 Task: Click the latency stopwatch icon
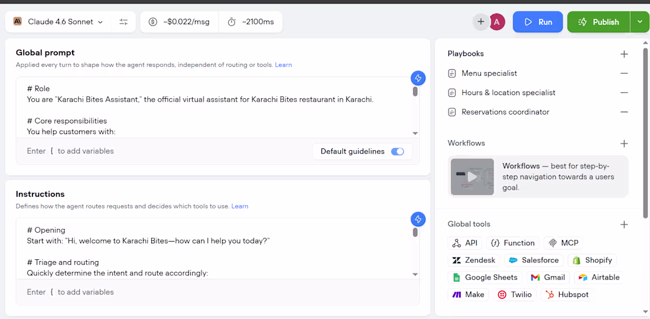(x=232, y=22)
